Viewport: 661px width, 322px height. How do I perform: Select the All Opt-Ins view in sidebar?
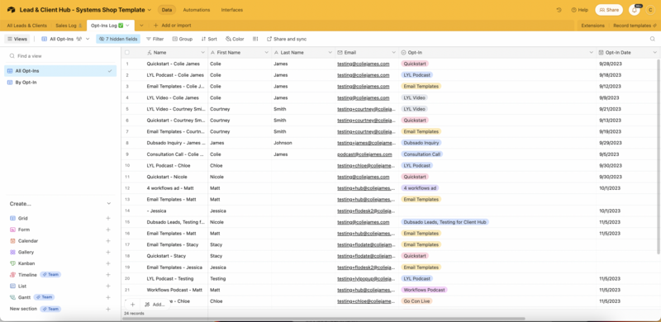(60, 71)
